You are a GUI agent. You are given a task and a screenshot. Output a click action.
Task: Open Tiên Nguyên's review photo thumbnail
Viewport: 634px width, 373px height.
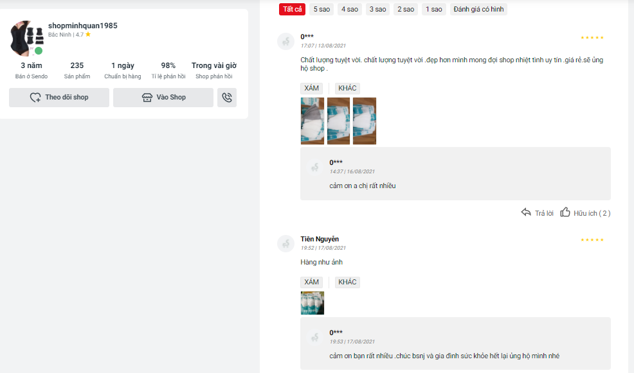[312, 303]
